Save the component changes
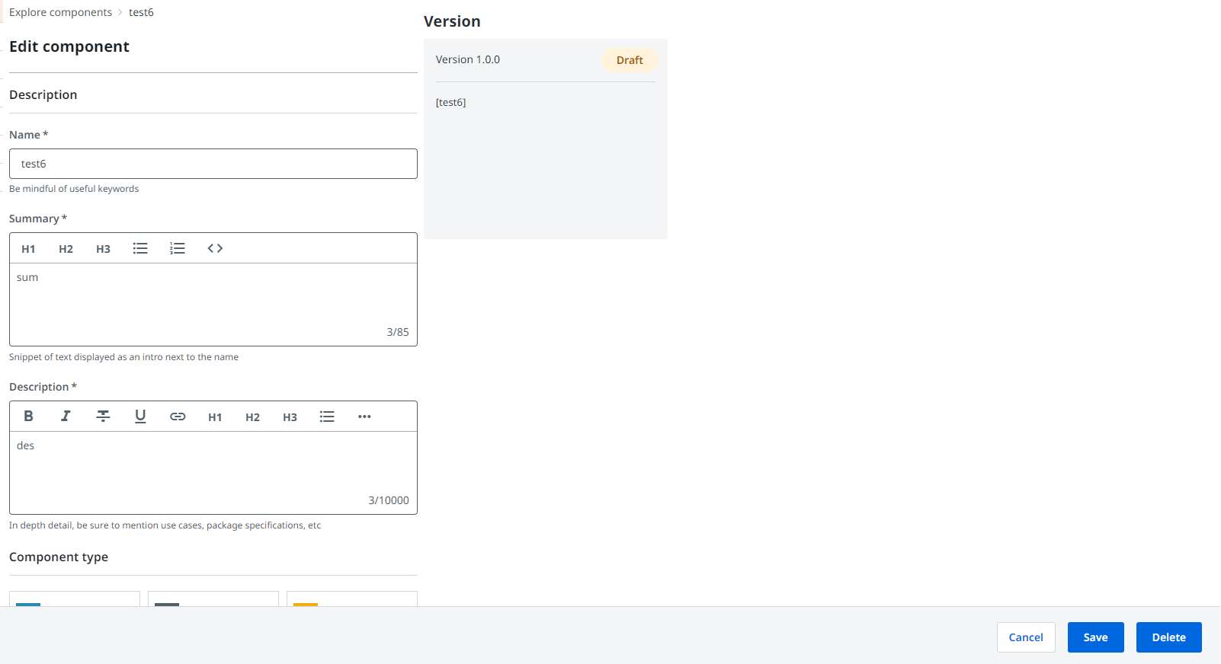Image resolution: width=1221 pixels, height=664 pixels. click(x=1096, y=637)
